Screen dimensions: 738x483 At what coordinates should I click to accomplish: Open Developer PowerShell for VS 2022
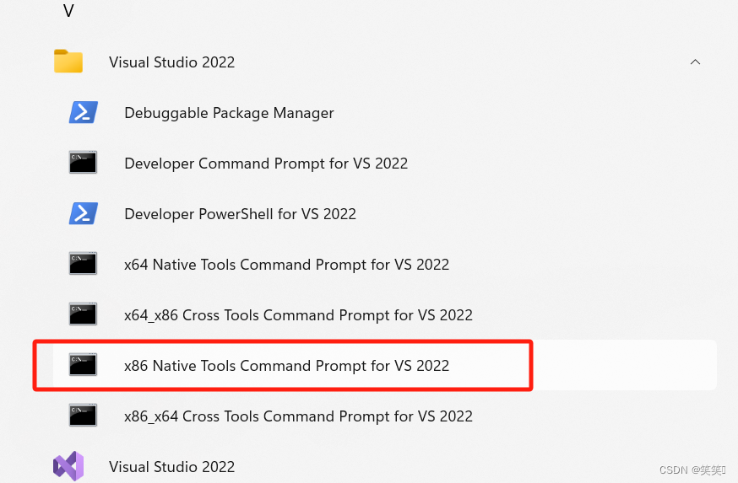point(240,214)
